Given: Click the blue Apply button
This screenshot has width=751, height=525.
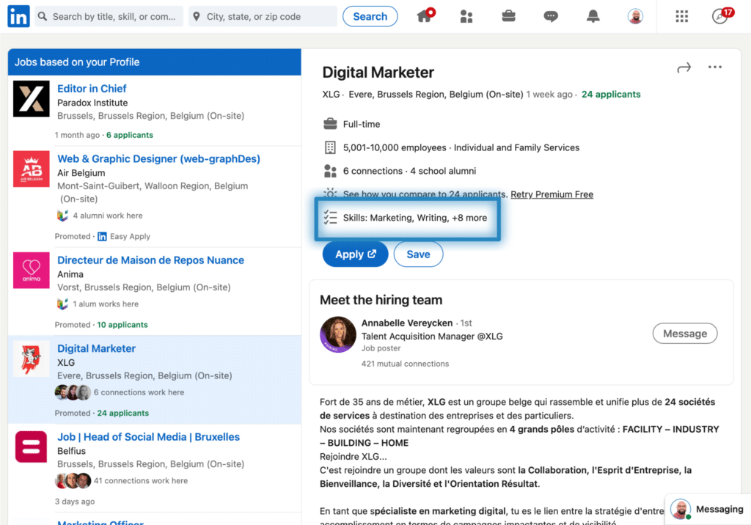Looking at the screenshot, I should click(355, 254).
